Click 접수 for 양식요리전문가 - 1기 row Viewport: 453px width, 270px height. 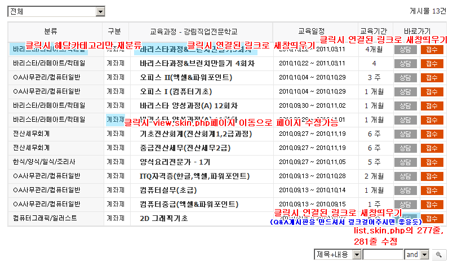432,162
